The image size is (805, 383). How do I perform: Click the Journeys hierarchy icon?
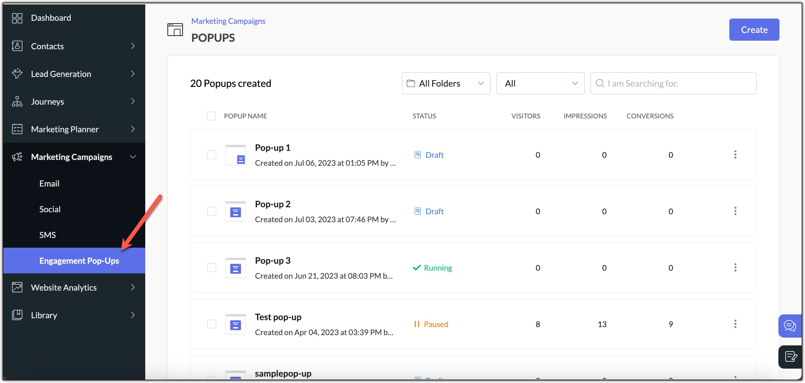pos(17,101)
